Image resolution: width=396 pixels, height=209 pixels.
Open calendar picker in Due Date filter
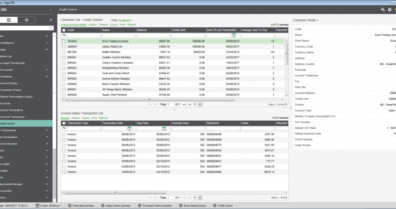(x=164, y=129)
